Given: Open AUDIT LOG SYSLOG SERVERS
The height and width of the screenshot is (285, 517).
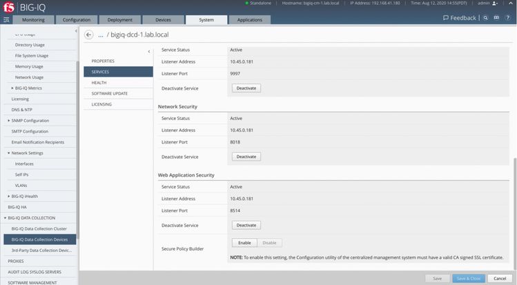Looking at the screenshot, I should tap(35, 272).
